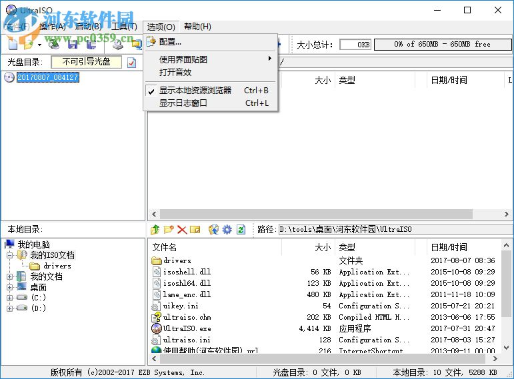Click the lame_enc.dll file icon
Viewport: 514px width, 379px height.
coord(157,294)
